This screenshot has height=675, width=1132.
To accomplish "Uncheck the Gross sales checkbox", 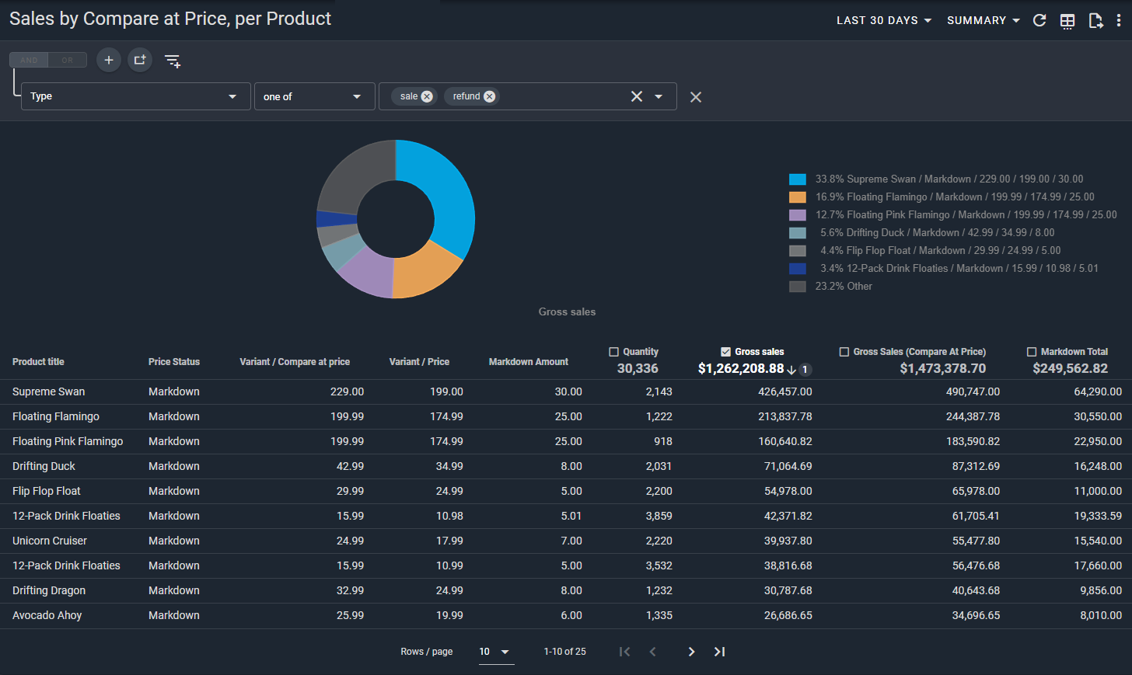I will [x=725, y=352].
